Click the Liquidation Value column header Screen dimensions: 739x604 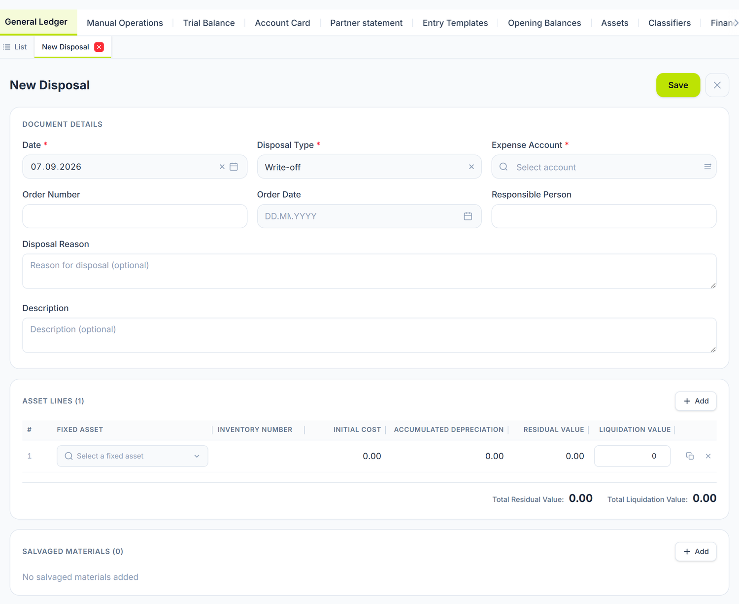click(x=635, y=429)
